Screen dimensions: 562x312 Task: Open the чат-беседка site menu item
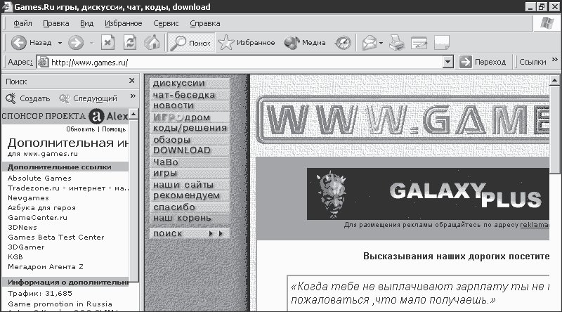(190, 95)
